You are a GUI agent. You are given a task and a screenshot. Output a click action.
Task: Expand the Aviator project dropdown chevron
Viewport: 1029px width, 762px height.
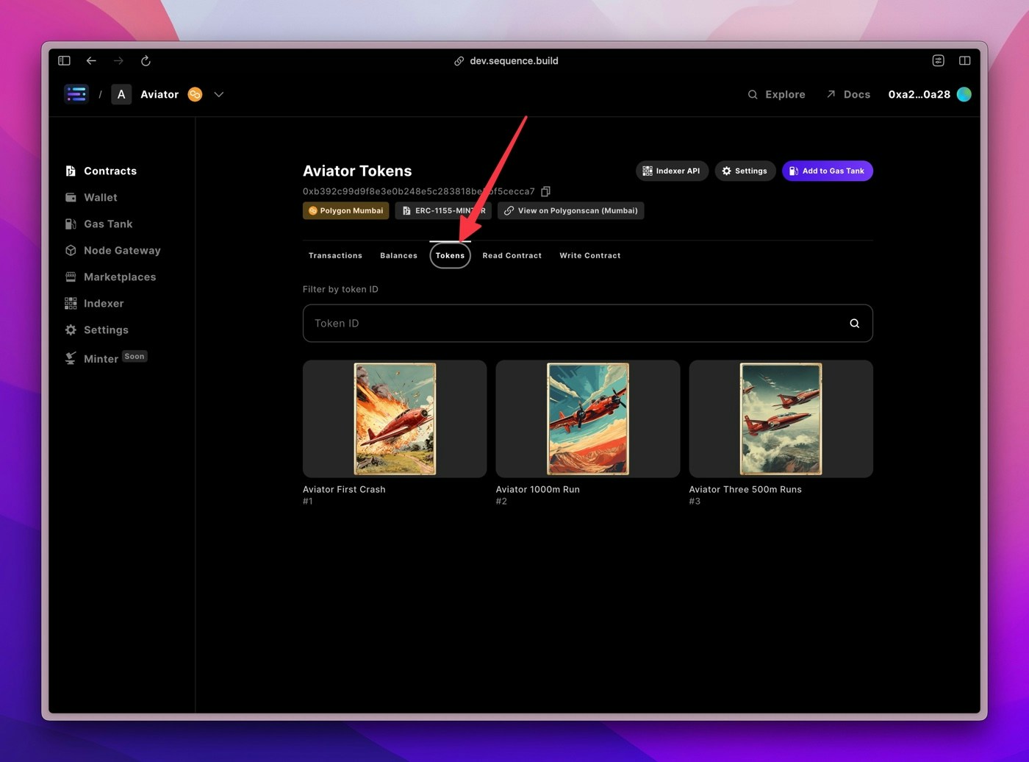[x=218, y=94]
